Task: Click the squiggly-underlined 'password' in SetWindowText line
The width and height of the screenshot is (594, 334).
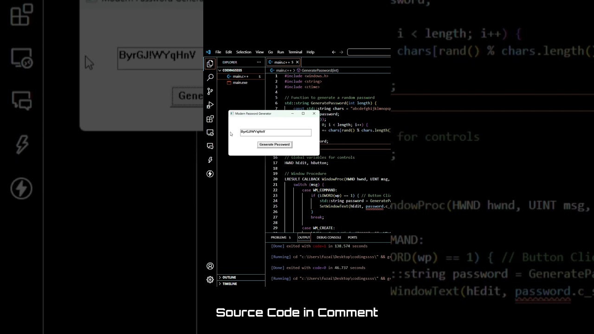Action: 374,206
